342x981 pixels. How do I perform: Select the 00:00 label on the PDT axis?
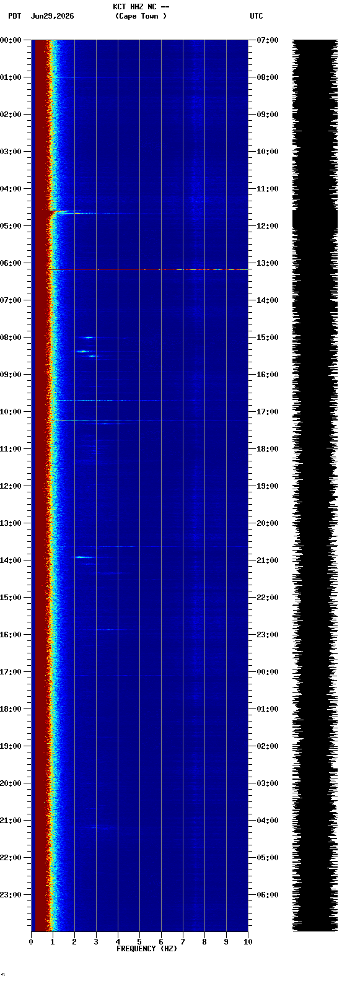[11, 40]
